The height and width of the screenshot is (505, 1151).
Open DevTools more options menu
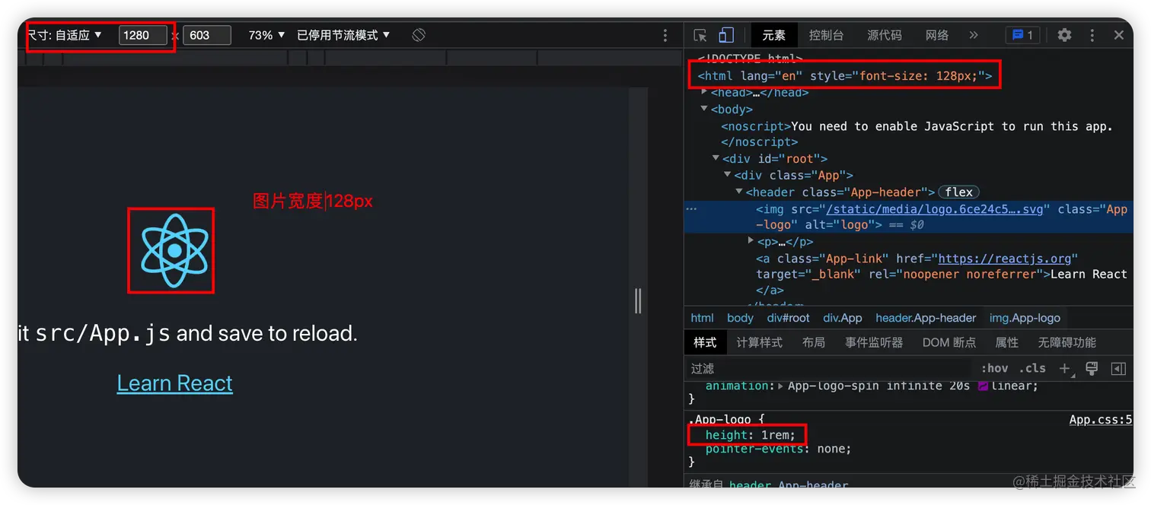click(x=1092, y=35)
